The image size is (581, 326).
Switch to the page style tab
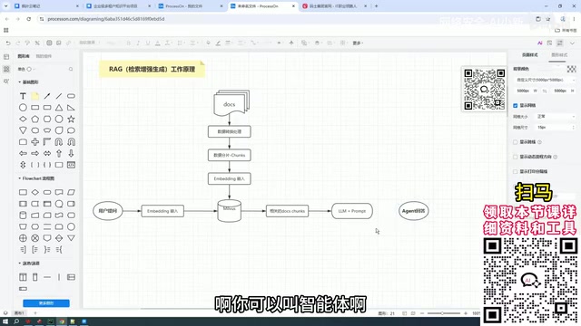529,55
